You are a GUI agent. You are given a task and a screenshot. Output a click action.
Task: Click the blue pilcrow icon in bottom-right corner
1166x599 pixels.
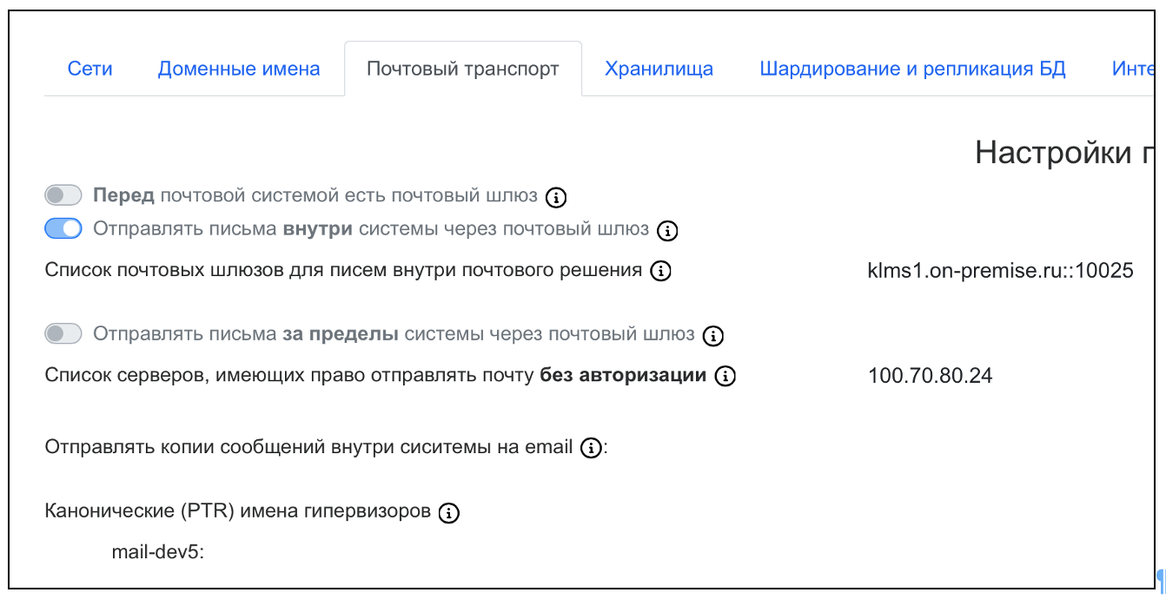pyautogui.click(x=1160, y=579)
